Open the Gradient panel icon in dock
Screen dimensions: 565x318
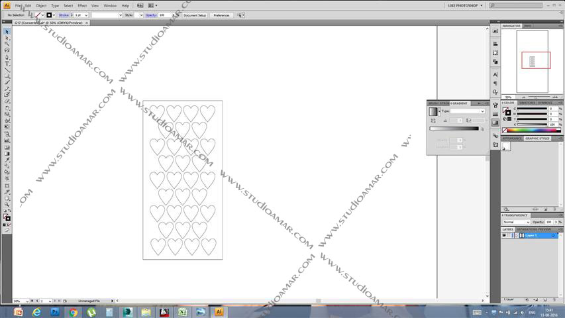click(495, 123)
